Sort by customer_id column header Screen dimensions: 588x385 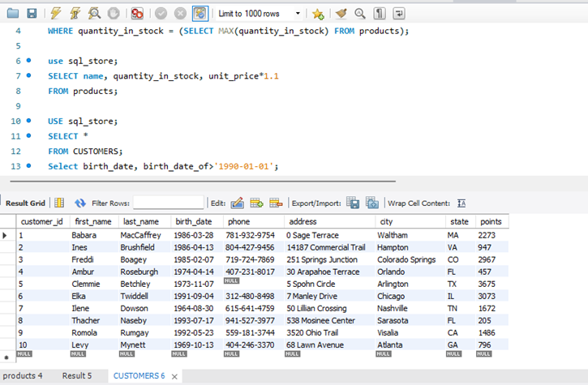coord(42,221)
